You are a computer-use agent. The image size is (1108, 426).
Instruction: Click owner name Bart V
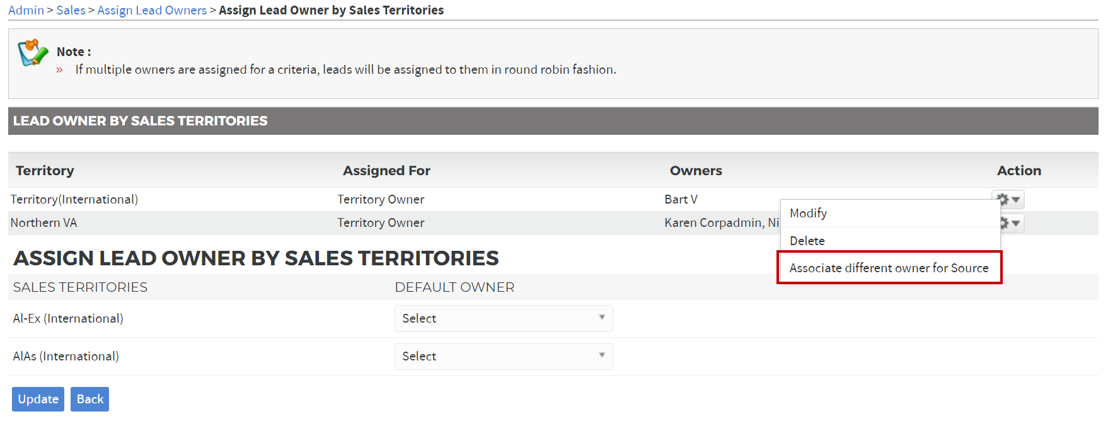[x=681, y=199]
